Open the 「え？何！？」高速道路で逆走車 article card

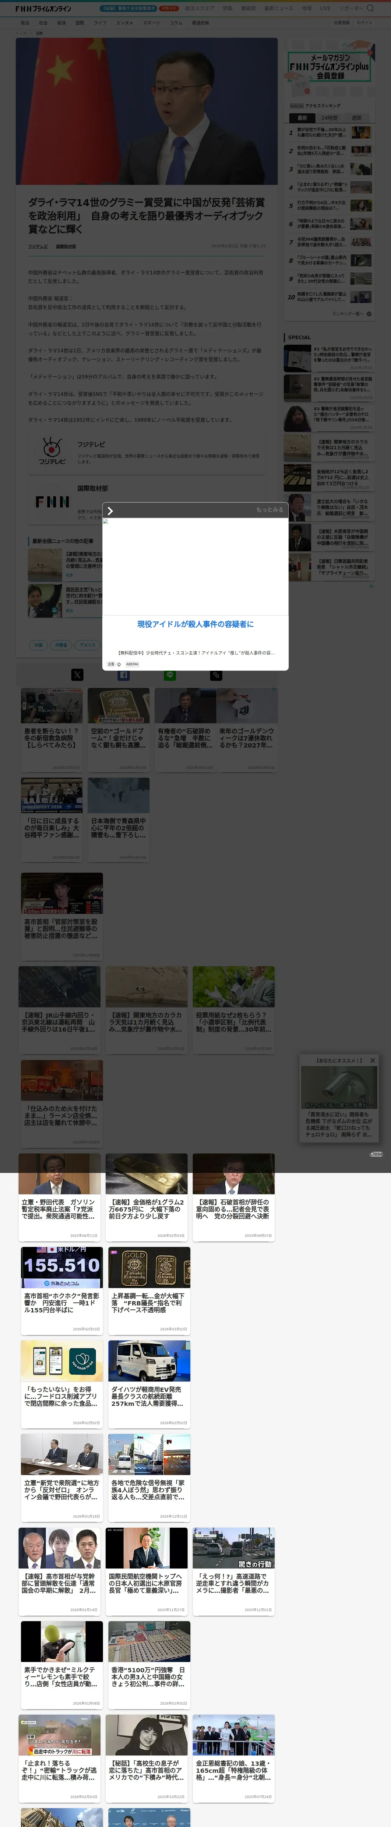234,1571
